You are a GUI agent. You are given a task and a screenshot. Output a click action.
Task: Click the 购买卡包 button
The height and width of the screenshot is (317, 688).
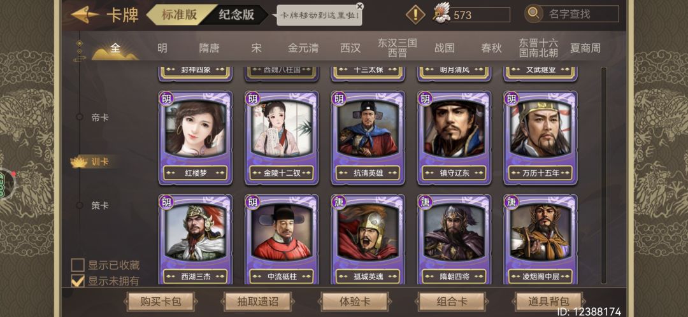[160, 301]
